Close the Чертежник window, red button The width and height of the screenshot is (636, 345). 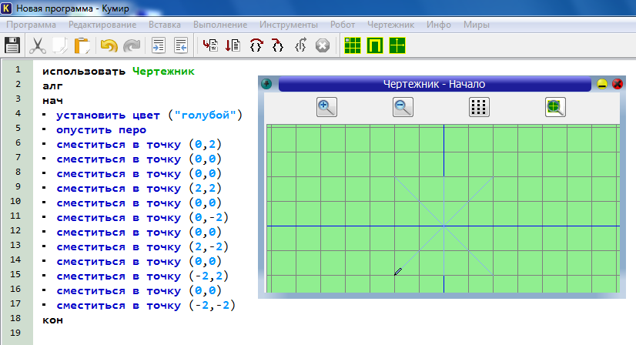(618, 84)
